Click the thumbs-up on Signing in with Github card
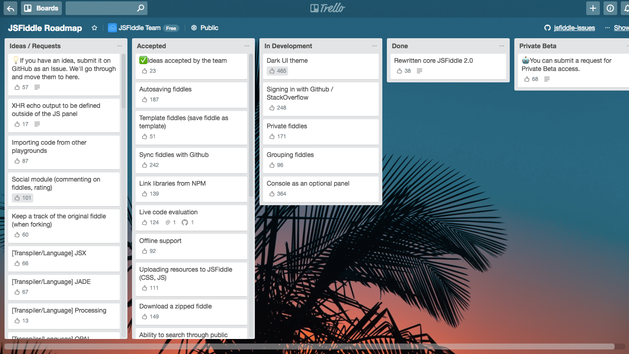The width and height of the screenshot is (629, 354). [x=272, y=108]
